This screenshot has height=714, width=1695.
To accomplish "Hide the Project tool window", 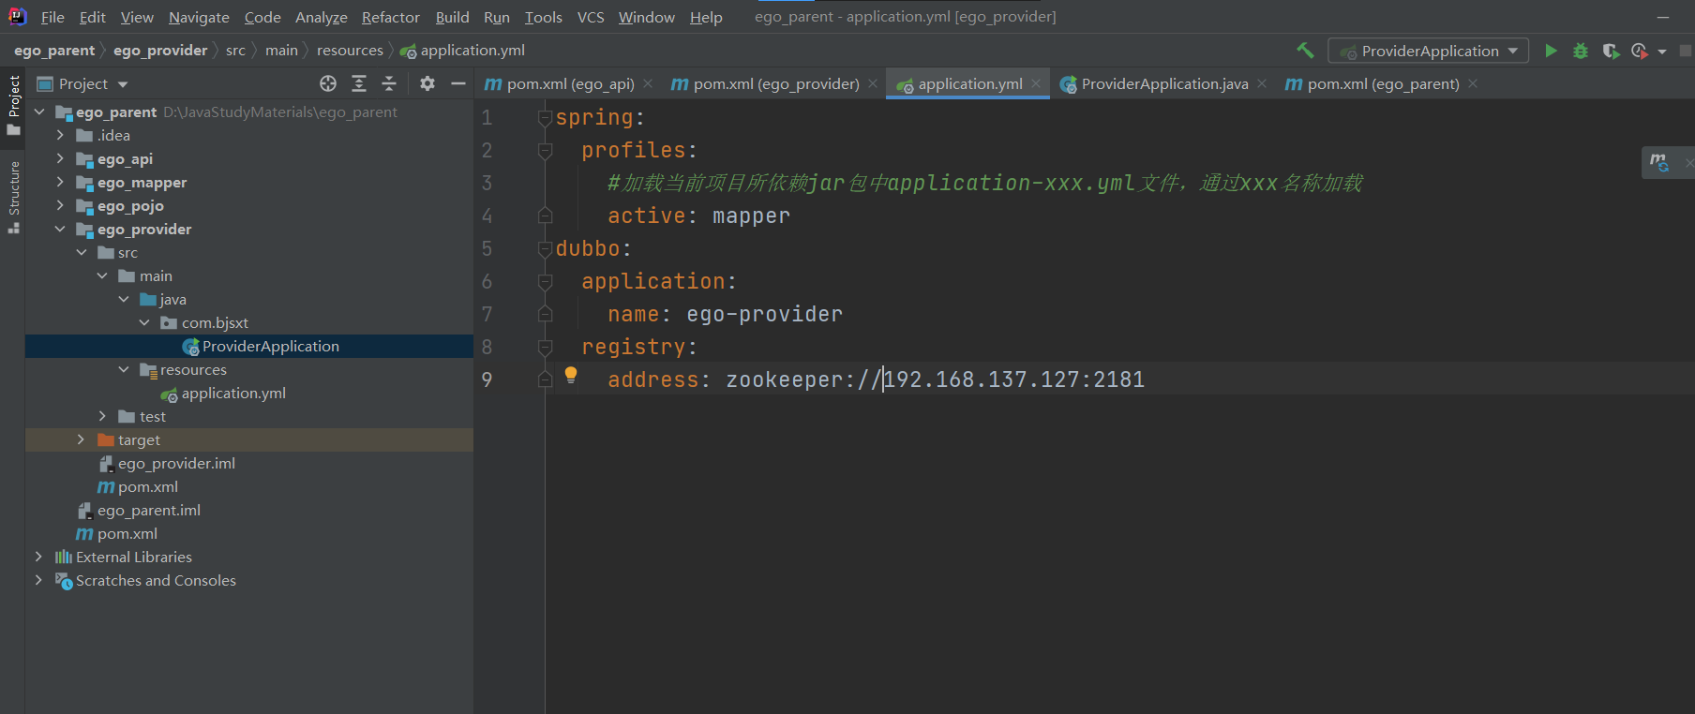I will coord(458,83).
